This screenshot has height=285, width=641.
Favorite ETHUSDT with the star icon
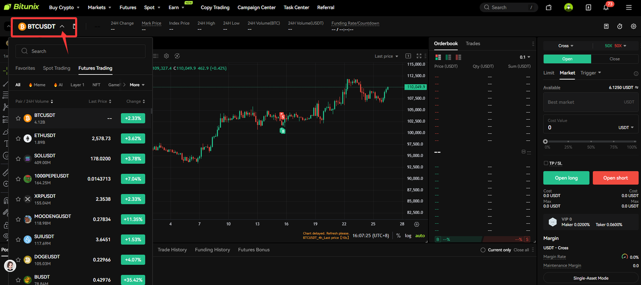pyautogui.click(x=18, y=139)
